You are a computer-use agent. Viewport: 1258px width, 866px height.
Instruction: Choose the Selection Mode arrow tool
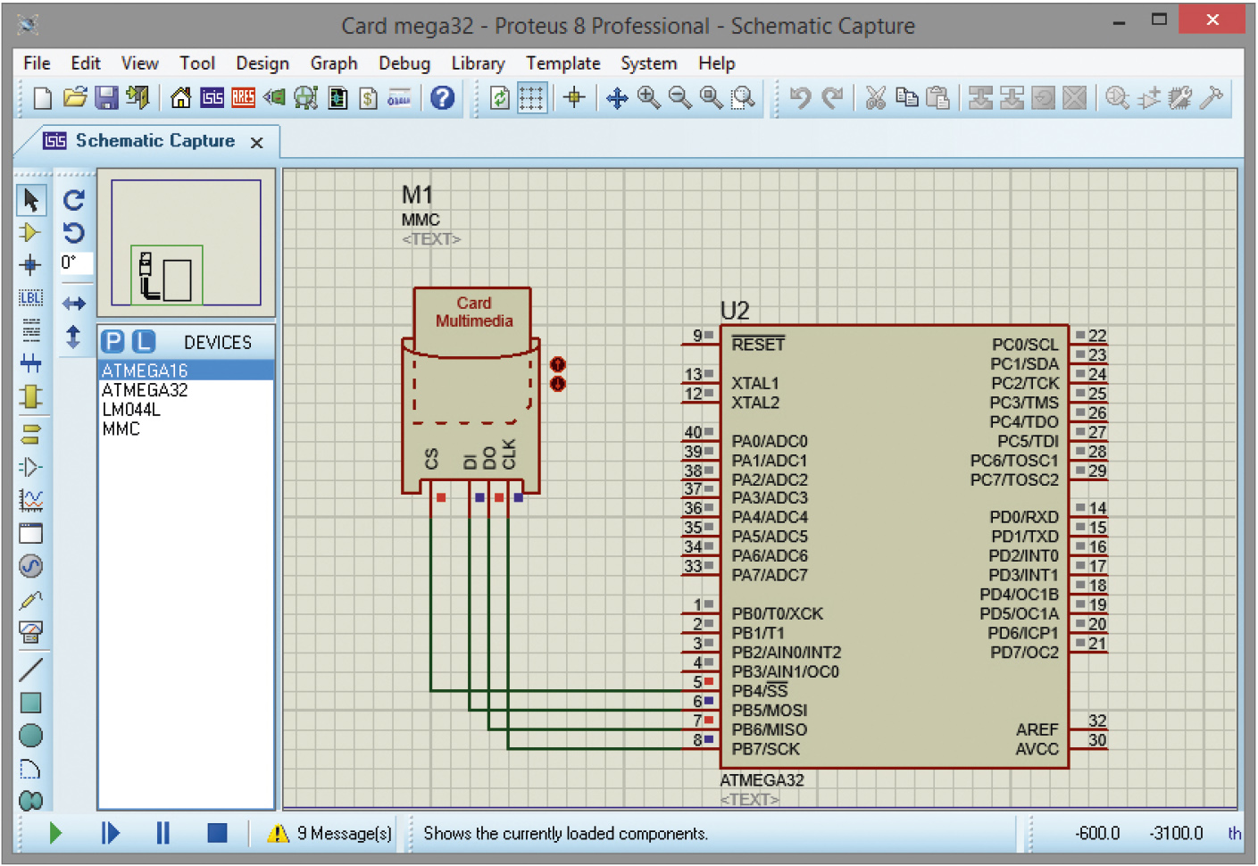(x=31, y=200)
